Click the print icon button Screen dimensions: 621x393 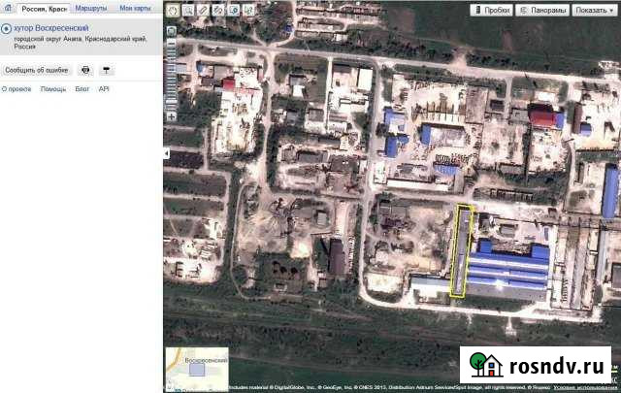84,70
